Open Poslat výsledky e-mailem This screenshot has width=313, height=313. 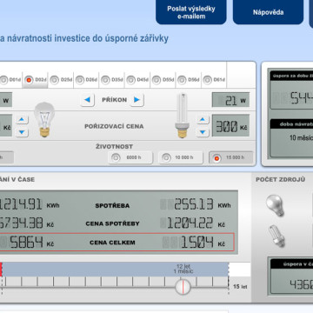191,12
